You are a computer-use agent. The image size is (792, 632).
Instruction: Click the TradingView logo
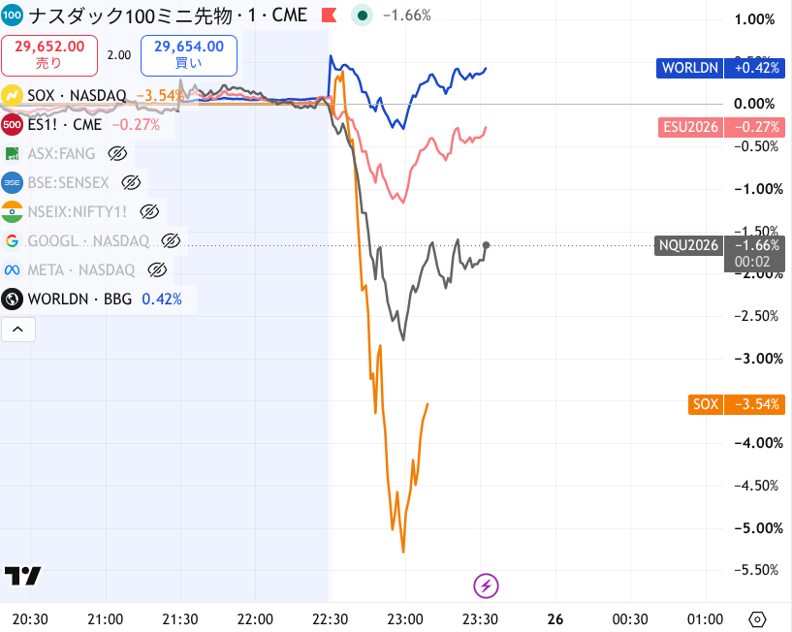22,576
